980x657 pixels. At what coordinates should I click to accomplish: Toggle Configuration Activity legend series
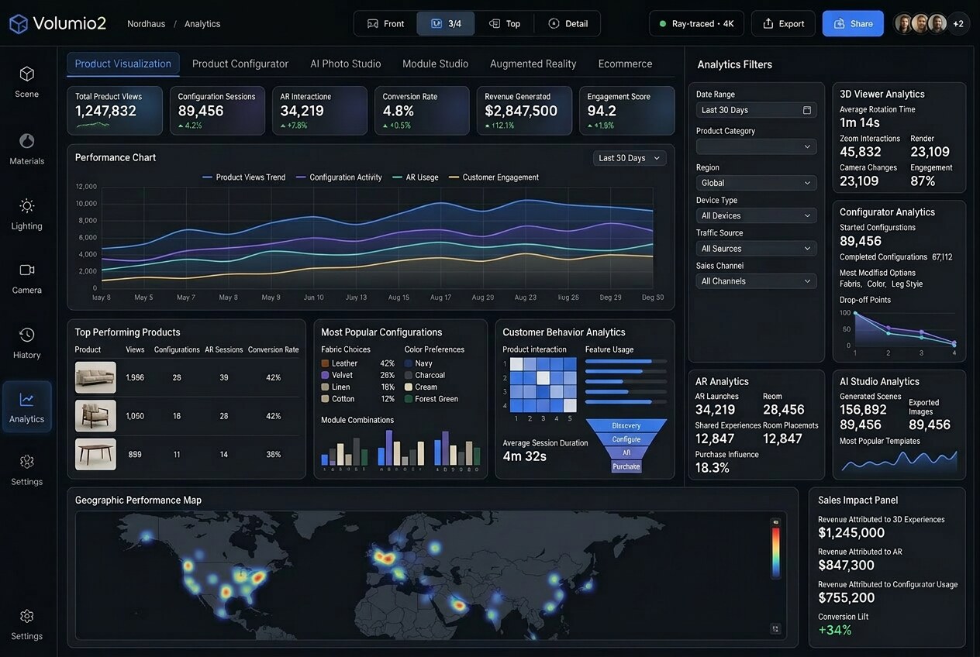[339, 177]
